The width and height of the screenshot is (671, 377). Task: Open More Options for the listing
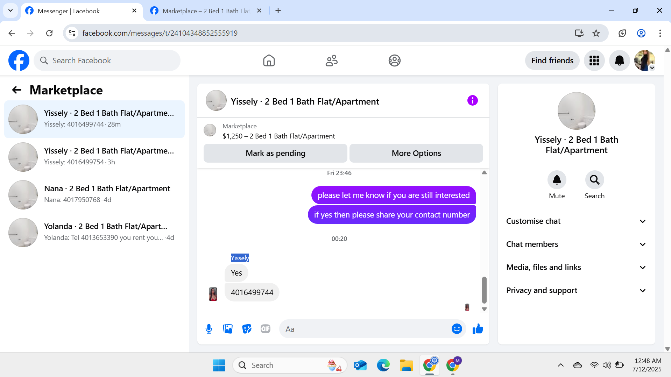click(x=416, y=153)
